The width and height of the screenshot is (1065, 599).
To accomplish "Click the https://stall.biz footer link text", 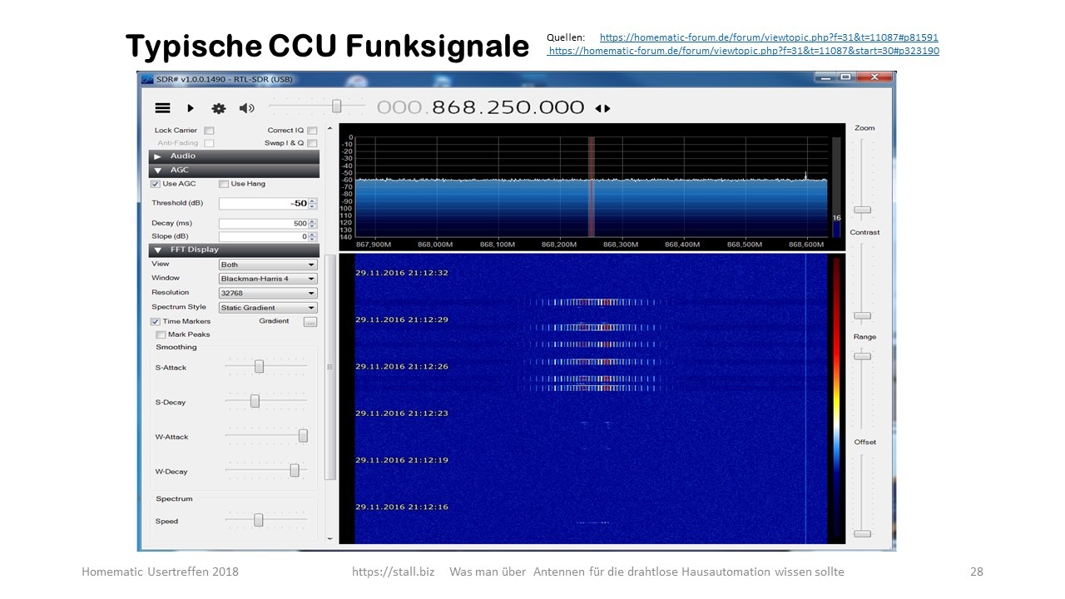I will [x=393, y=572].
